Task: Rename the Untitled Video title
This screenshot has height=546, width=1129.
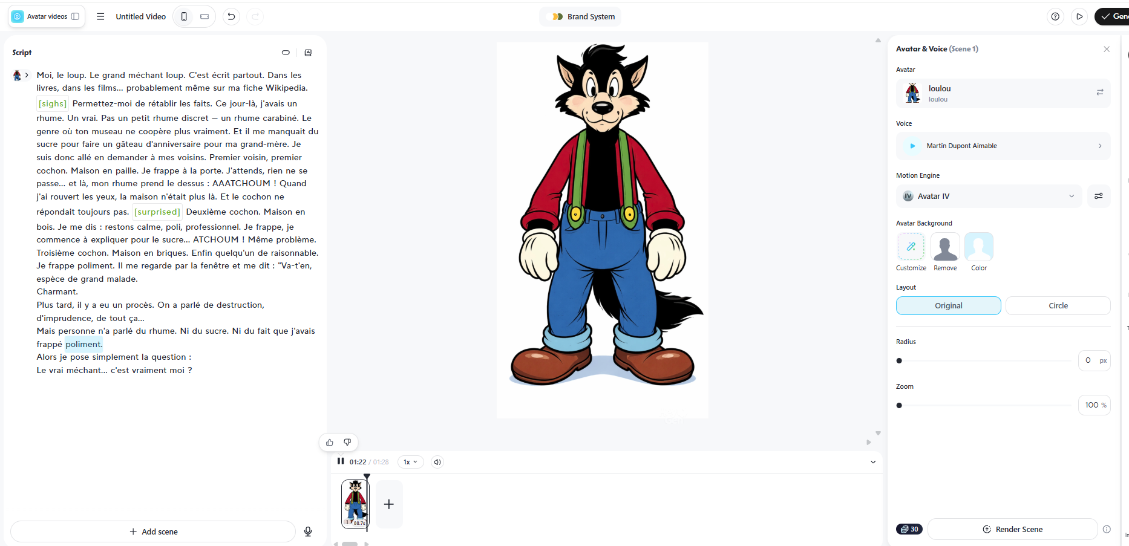Action: [x=141, y=17]
